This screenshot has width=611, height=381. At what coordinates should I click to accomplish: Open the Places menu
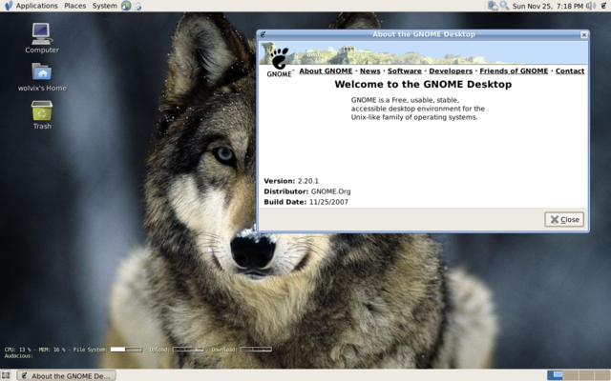pos(74,6)
